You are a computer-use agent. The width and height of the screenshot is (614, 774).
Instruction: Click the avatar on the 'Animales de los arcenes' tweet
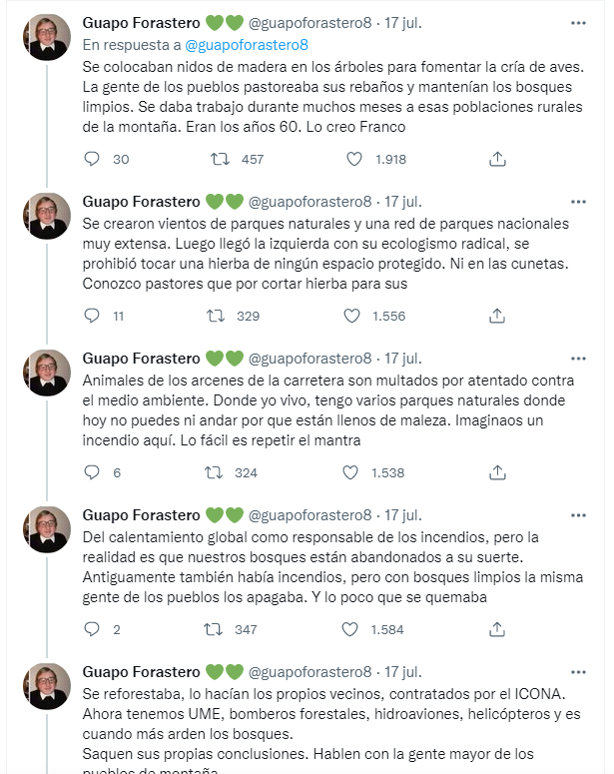[48, 373]
